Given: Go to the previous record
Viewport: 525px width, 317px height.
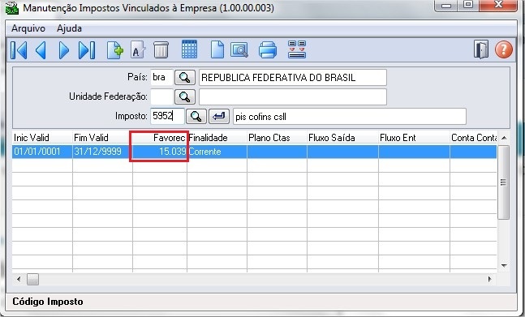Looking at the screenshot, I should pos(41,50).
